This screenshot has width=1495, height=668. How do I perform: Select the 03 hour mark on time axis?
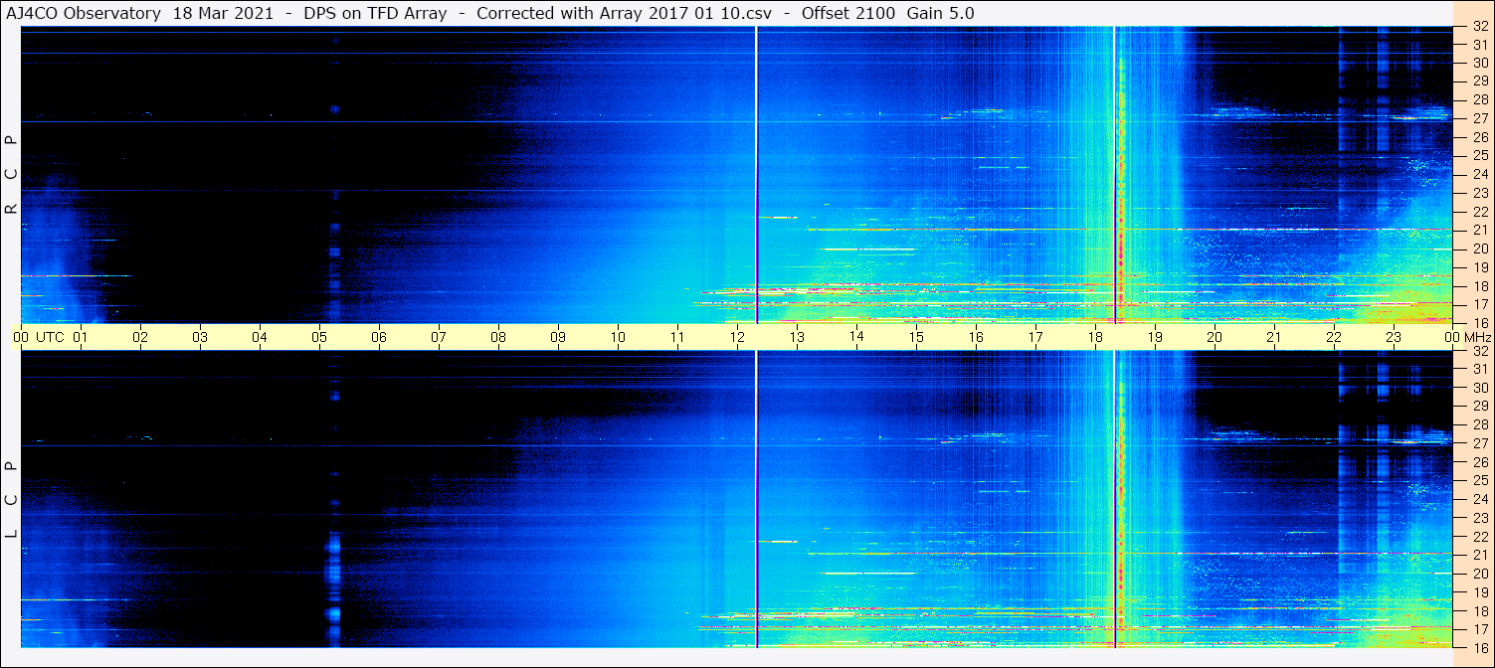pyautogui.click(x=200, y=337)
